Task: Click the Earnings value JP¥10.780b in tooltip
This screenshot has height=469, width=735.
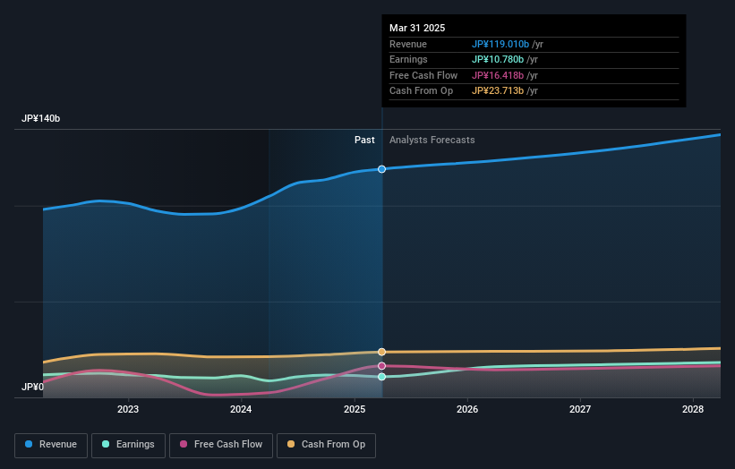Action: tap(498, 59)
